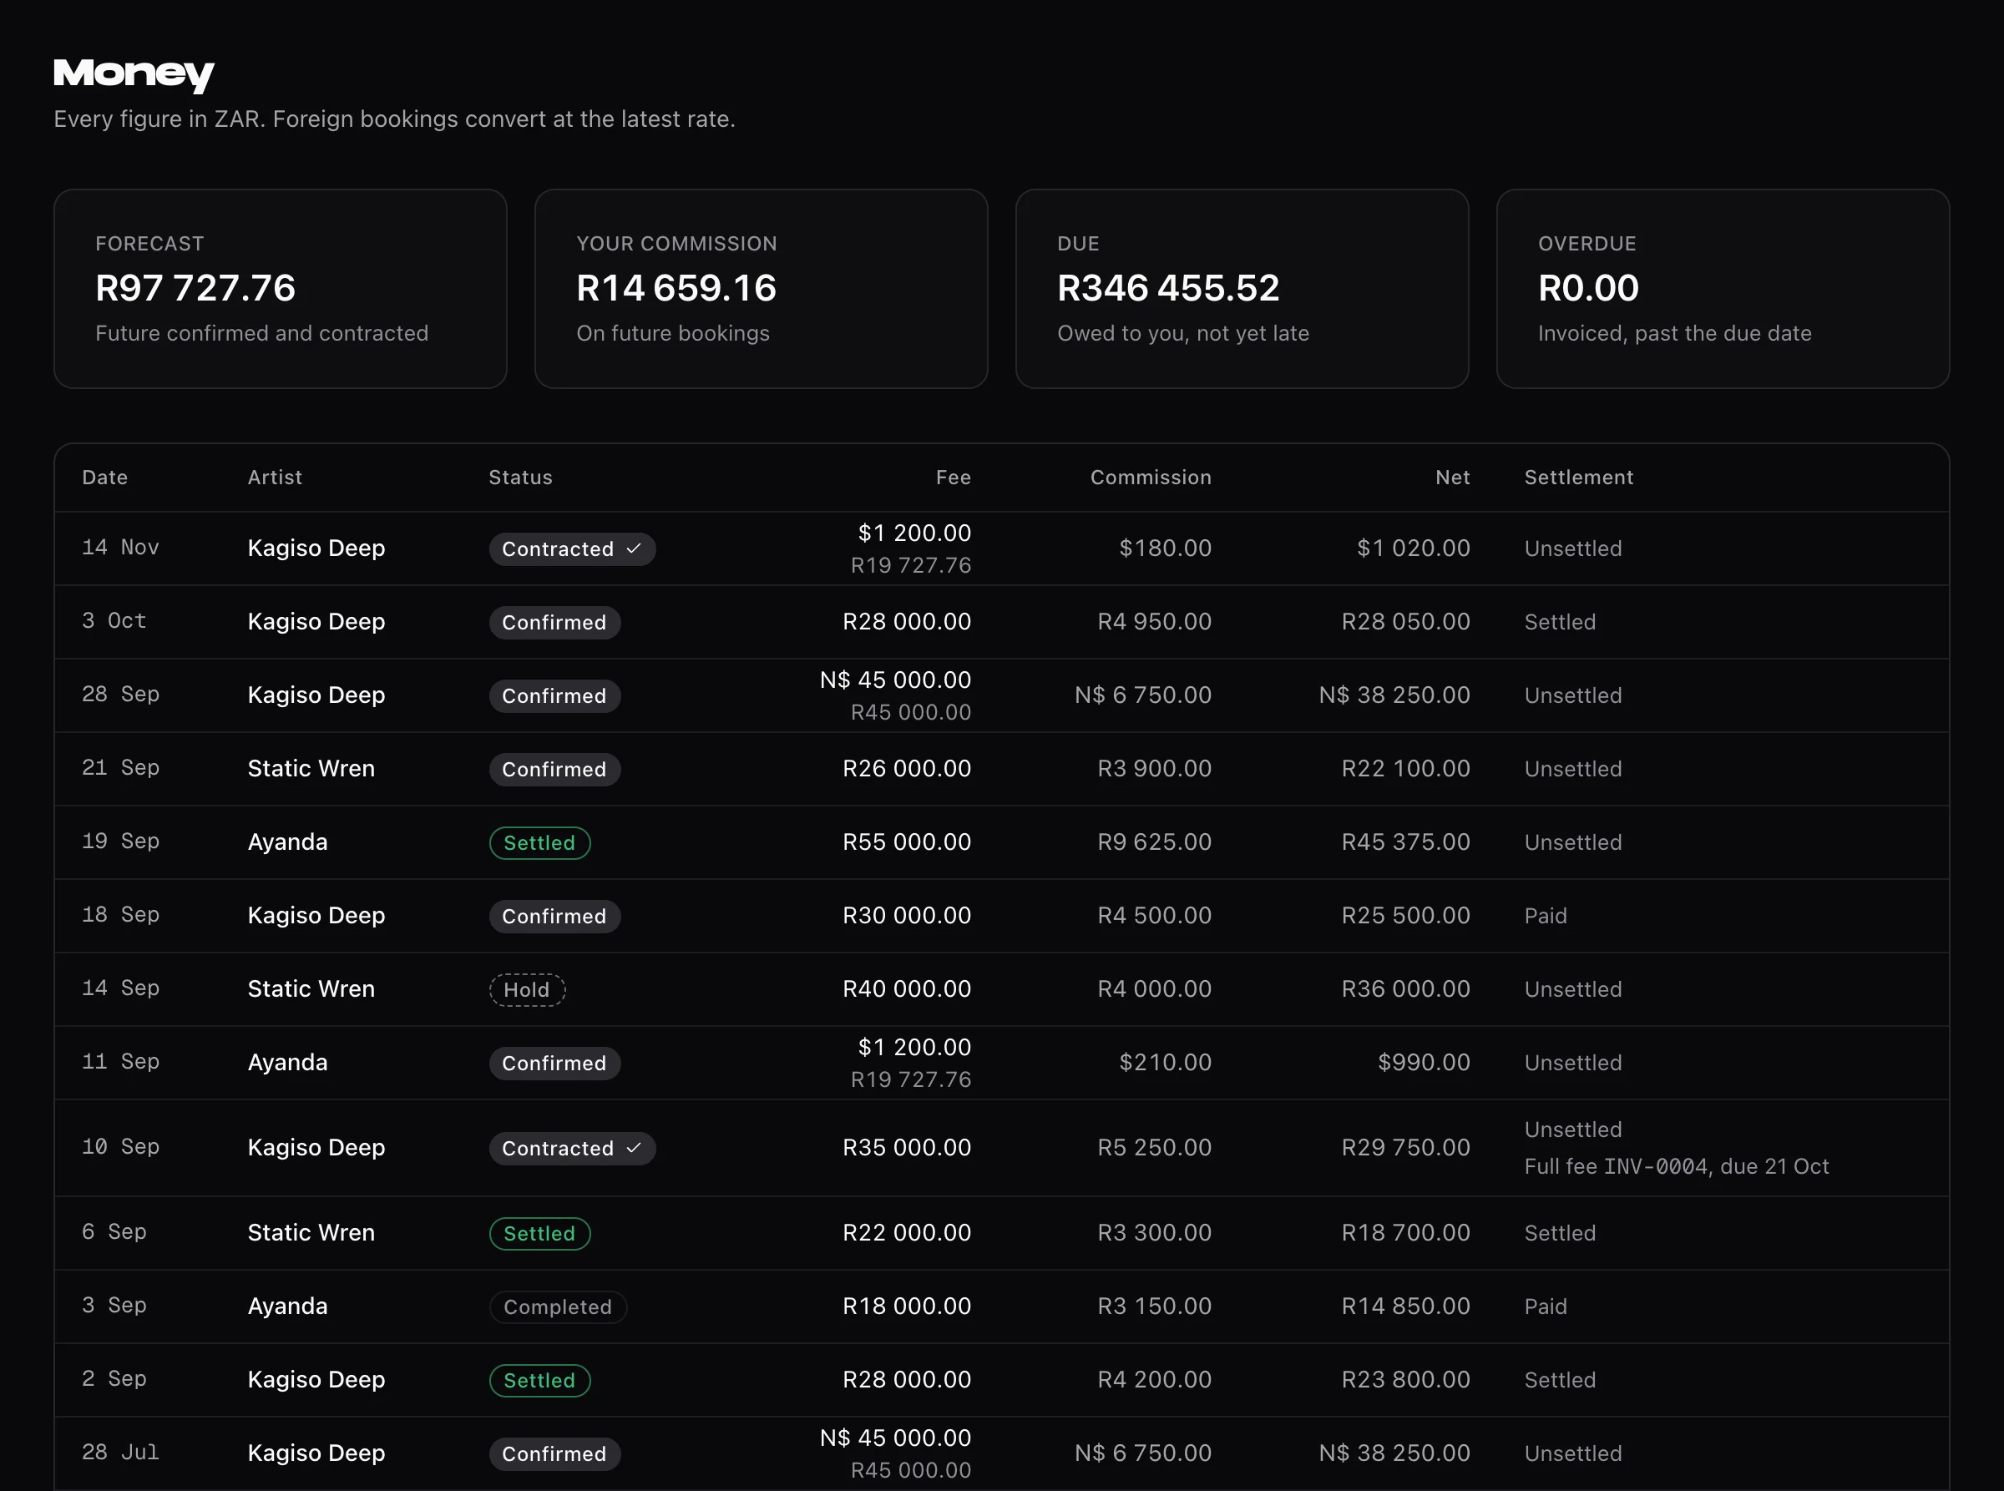Select Ayanda in the 19 Sep row

tap(287, 842)
